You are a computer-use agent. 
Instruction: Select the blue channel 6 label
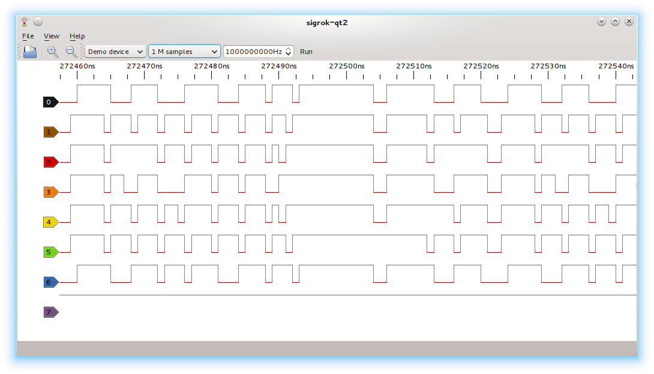[50, 282]
